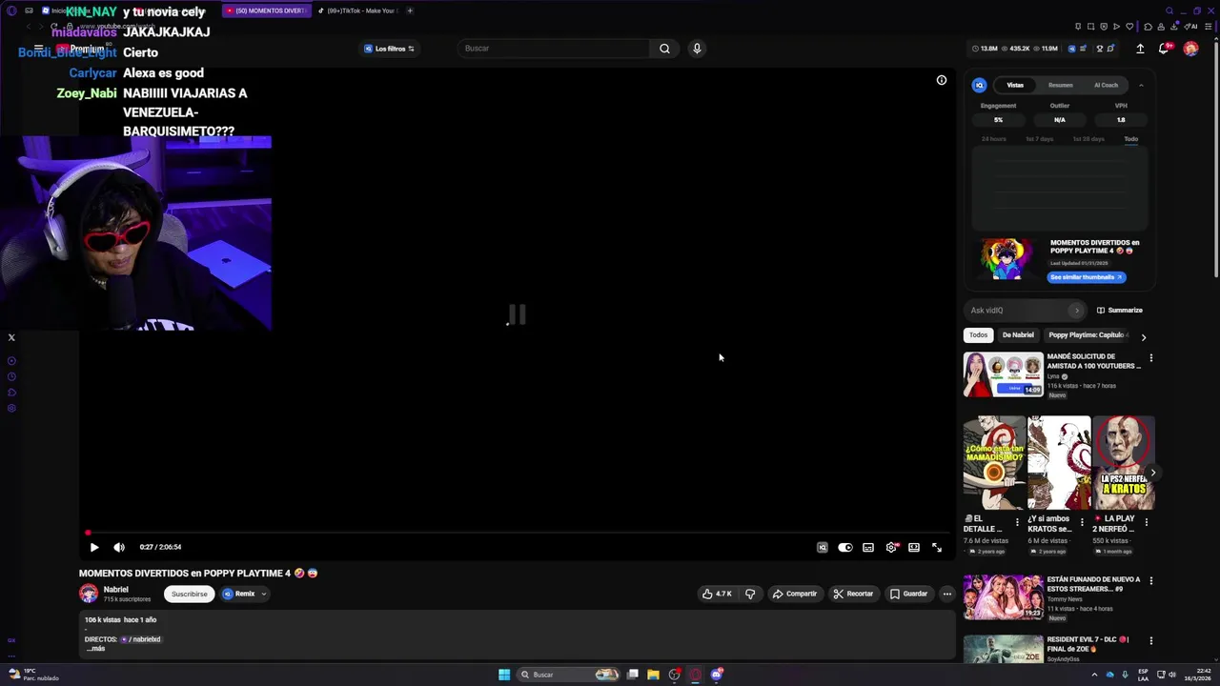Open the create upload icon
The height and width of the screenshot is (686, 1220).
click(1140, 49)
